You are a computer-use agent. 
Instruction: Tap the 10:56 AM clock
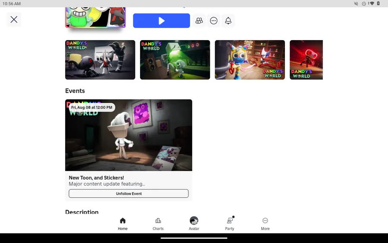(12, 4)
